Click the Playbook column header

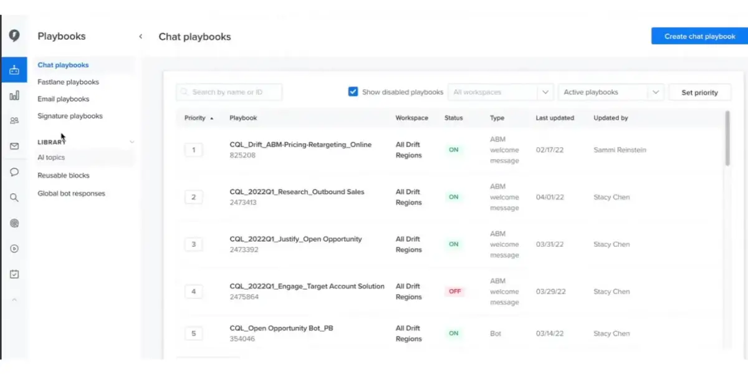(x=243, y=118)
